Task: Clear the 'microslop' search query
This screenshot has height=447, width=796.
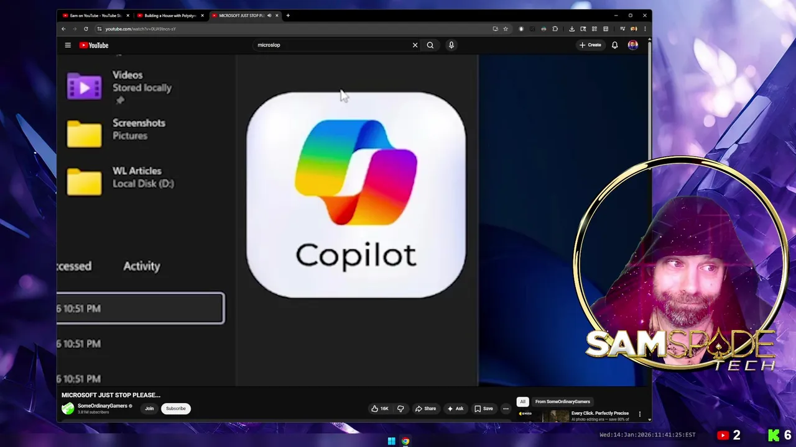Action: (x=415, y=45)
